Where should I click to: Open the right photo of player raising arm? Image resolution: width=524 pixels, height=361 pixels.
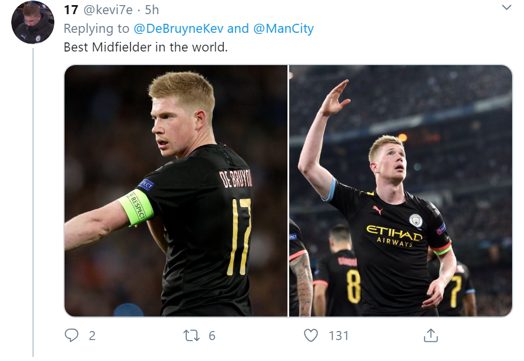click(401, 190)
